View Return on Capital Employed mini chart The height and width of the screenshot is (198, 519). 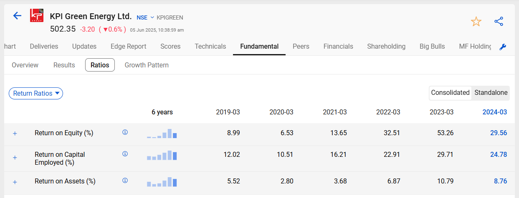coord(162,155)
